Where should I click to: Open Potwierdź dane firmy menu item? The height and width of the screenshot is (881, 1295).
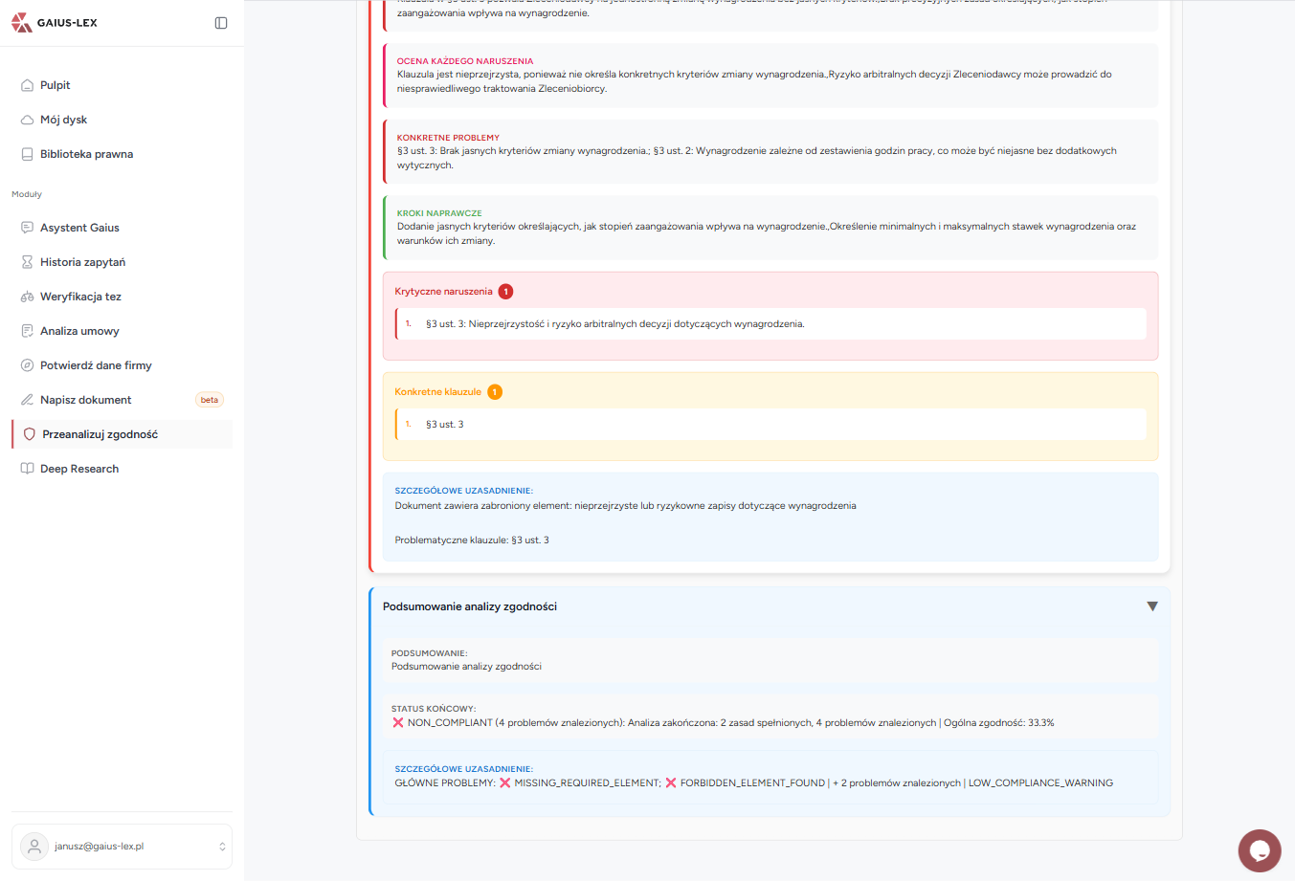[96, 365]
